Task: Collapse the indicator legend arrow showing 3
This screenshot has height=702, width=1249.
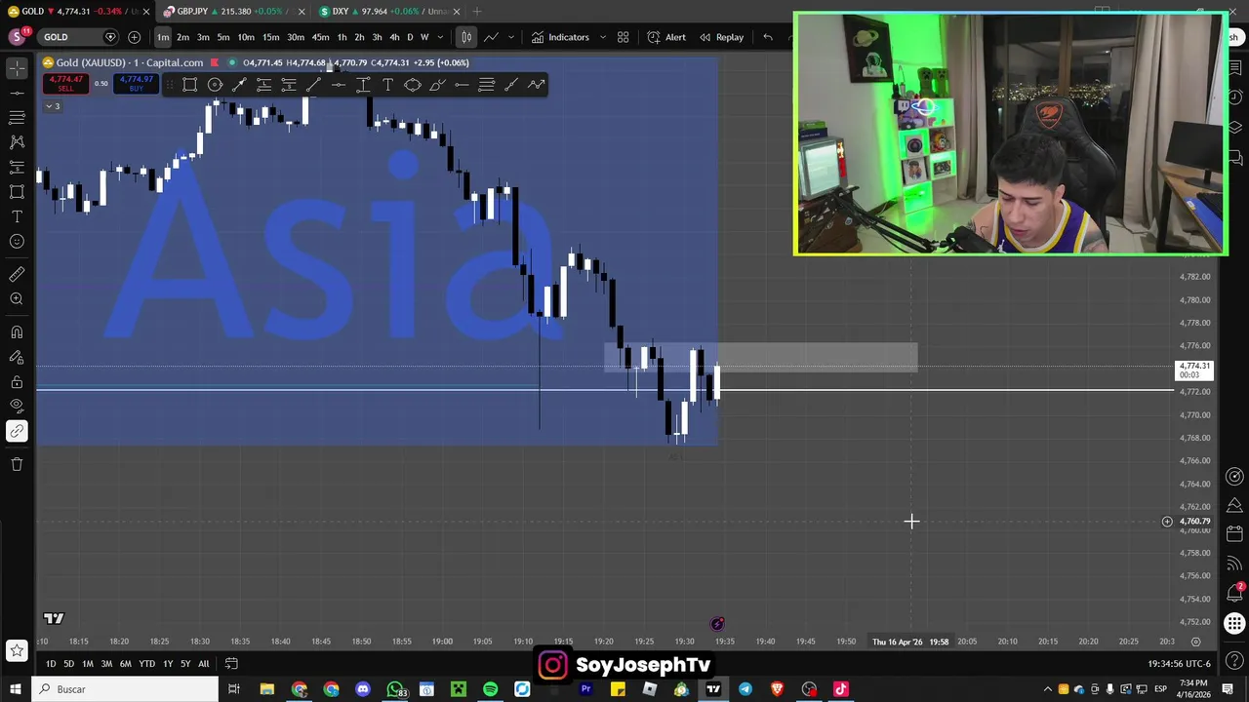Action: point(53,106)
